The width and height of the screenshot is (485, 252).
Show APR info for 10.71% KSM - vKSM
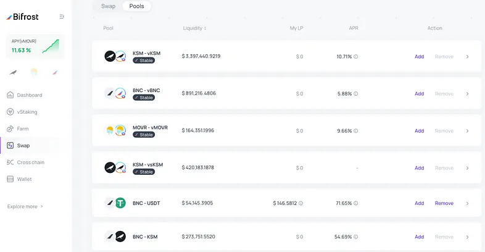[x=355, y=57]
